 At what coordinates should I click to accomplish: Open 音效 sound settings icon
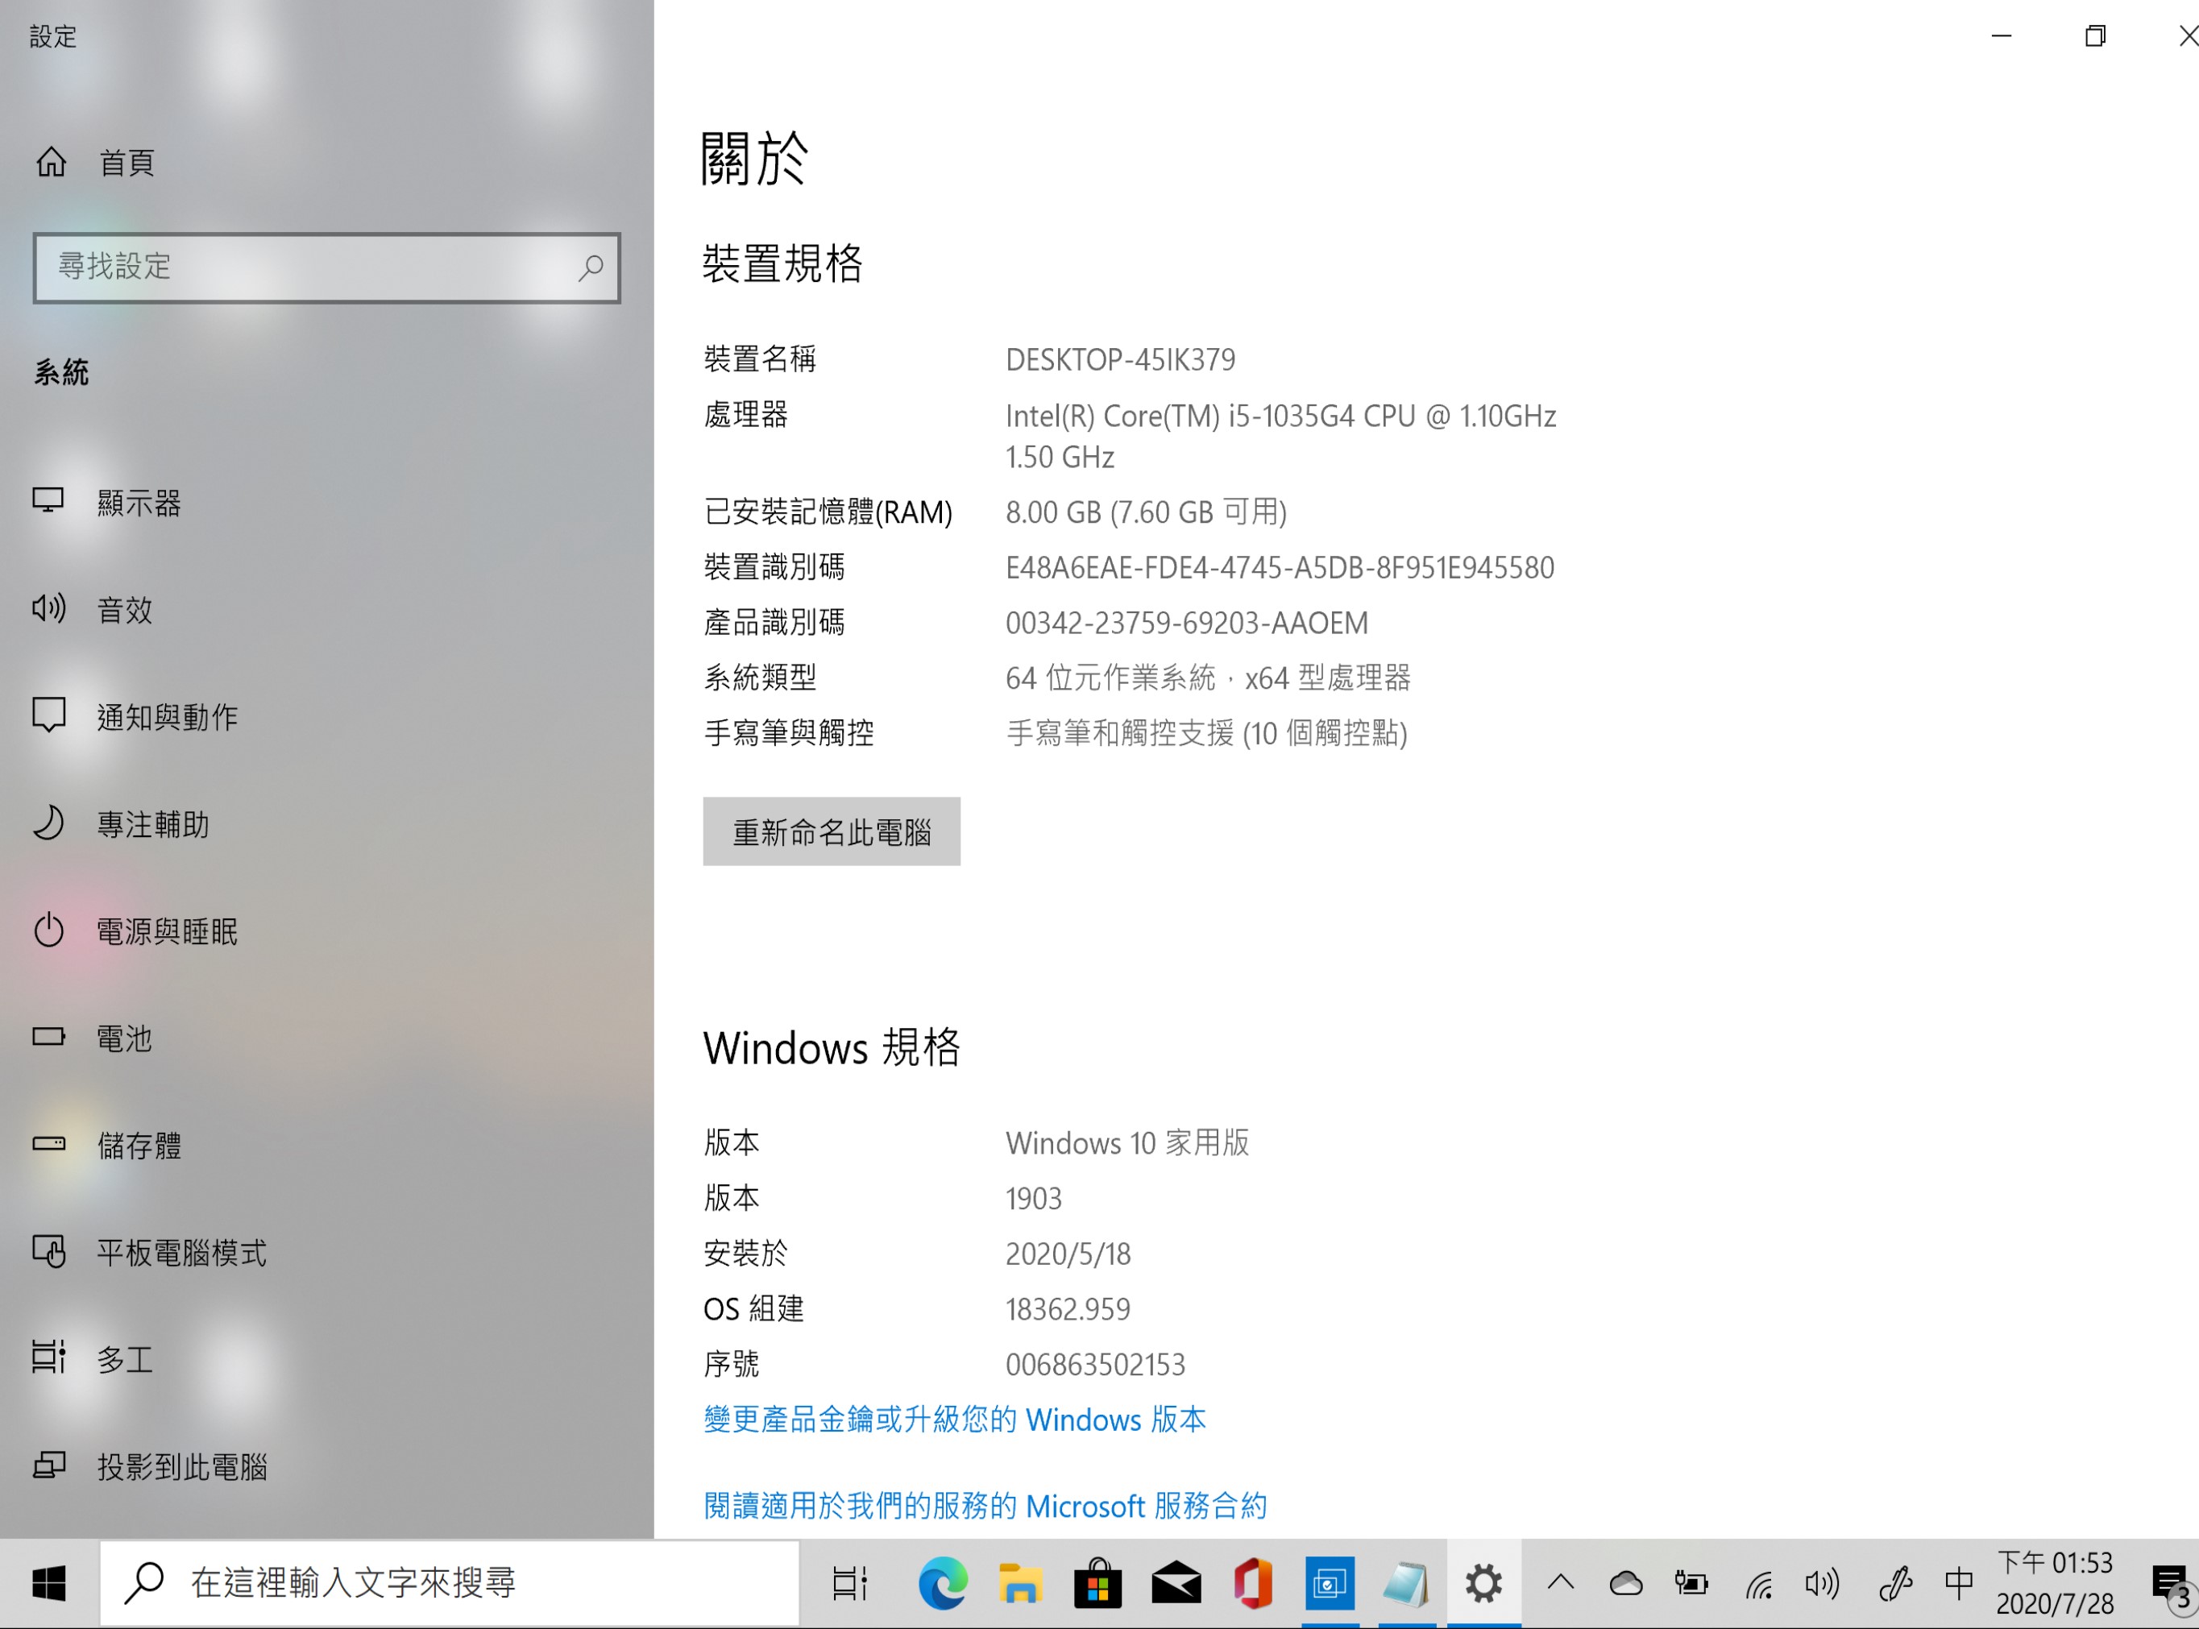[x=48, y=608]
